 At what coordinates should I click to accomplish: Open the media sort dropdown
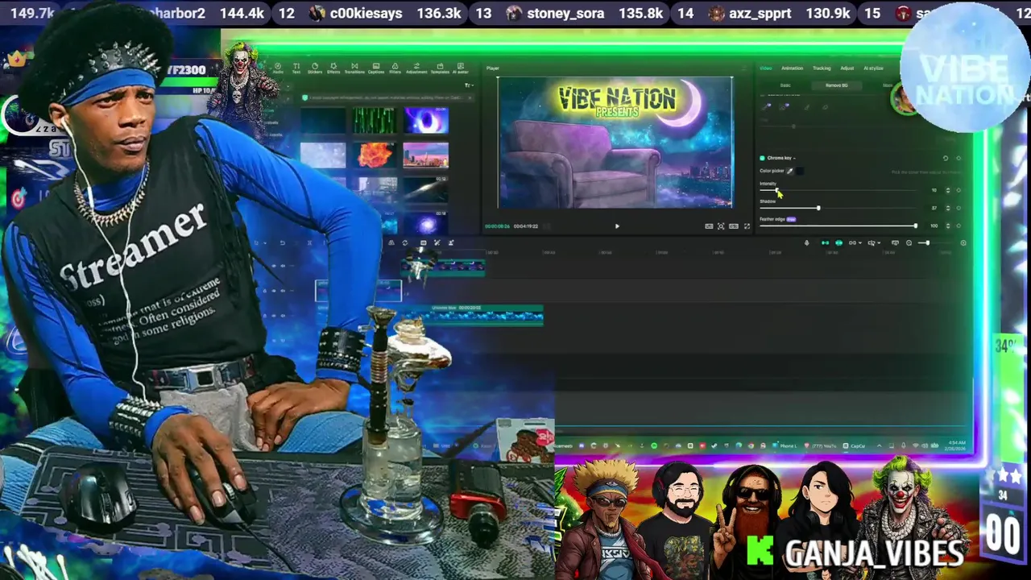[470, 85]
